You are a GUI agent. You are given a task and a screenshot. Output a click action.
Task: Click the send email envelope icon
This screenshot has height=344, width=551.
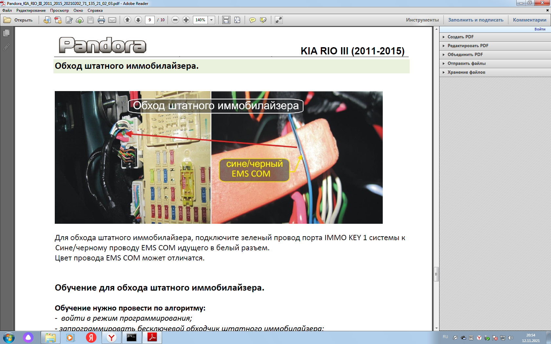point(112,20)
